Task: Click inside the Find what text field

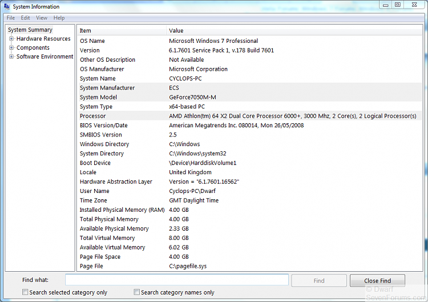Action: tap(176, 280)
